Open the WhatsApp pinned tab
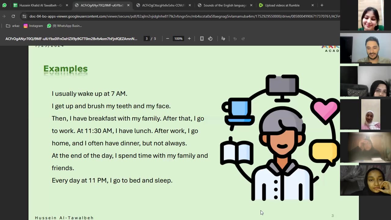Screen dimensions: 391x220 click(x=4, y=5)
